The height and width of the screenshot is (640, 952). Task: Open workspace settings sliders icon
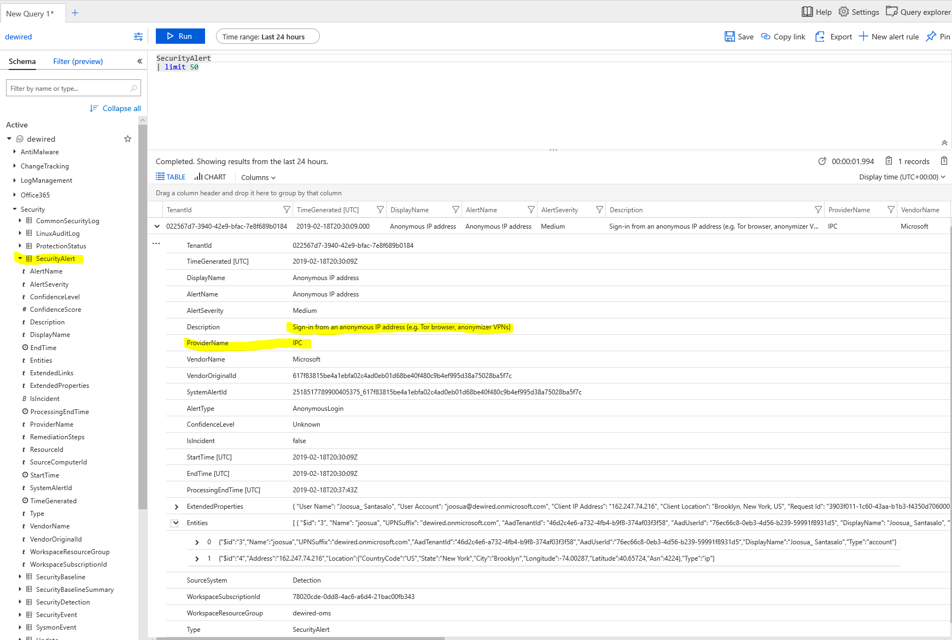[138, 37]
